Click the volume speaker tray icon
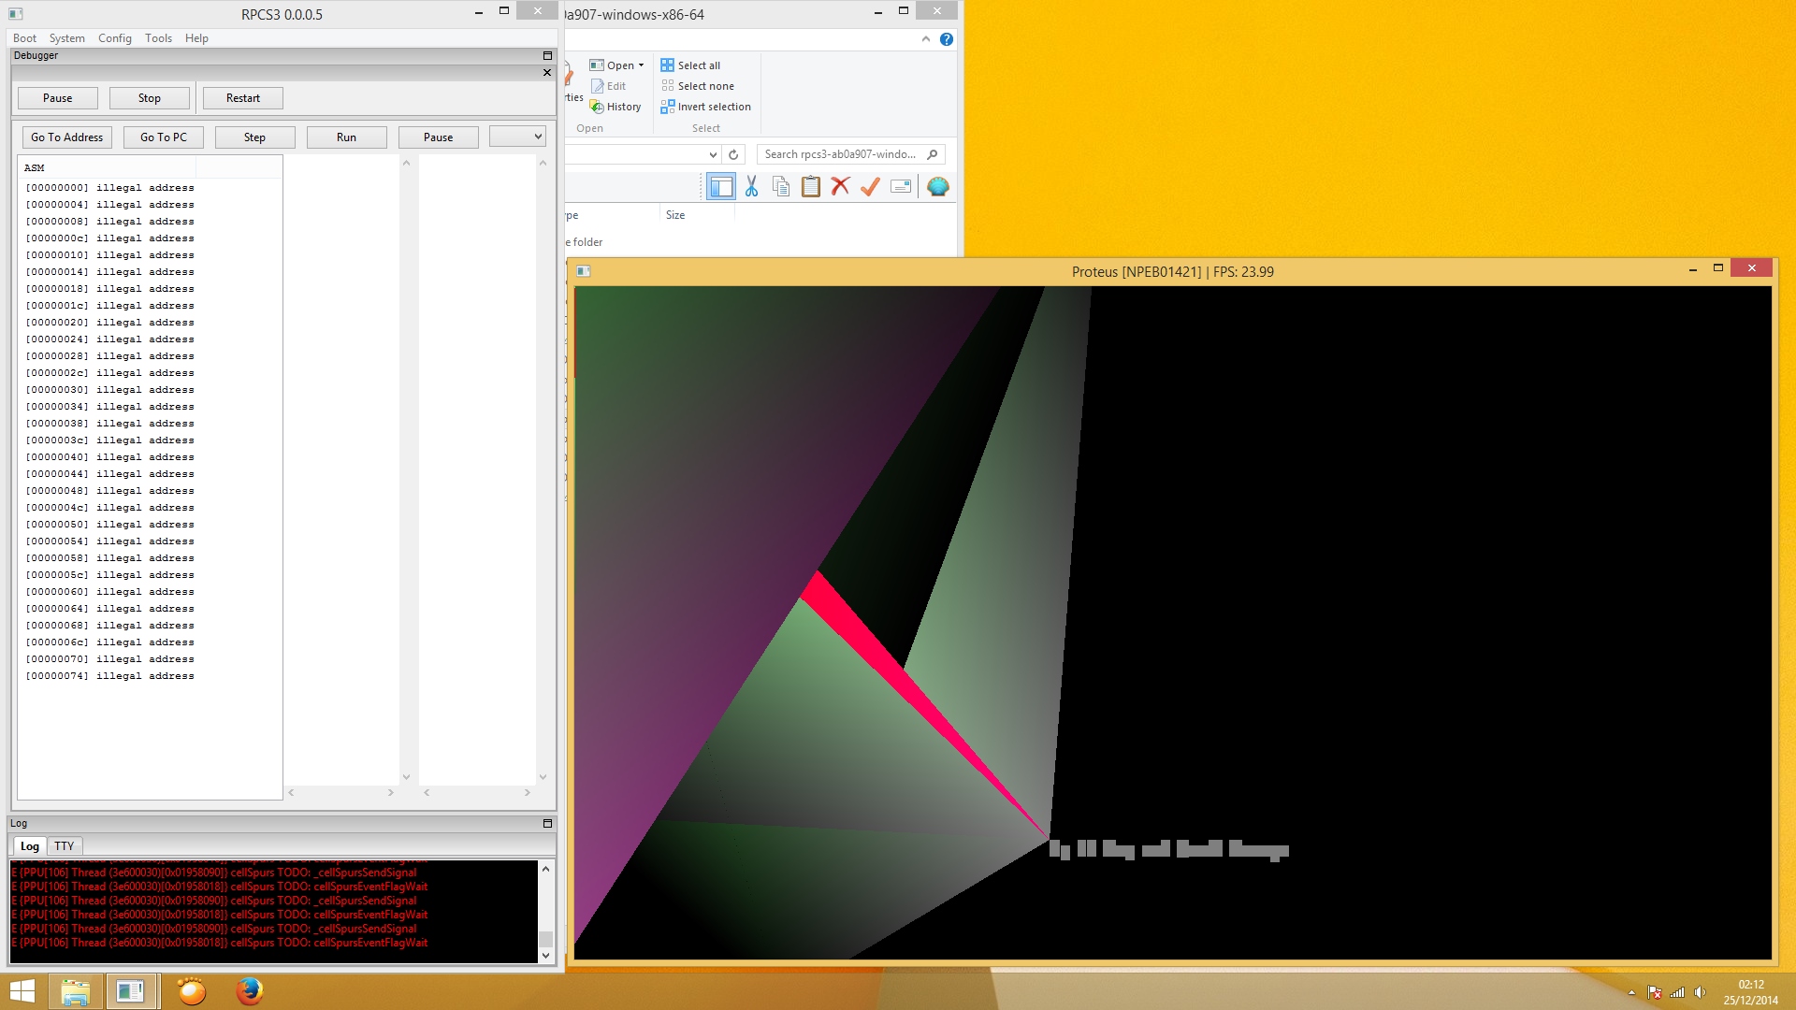Image resolution: width=1796 pixels, height=1010 pixels. coord(1700,992)
